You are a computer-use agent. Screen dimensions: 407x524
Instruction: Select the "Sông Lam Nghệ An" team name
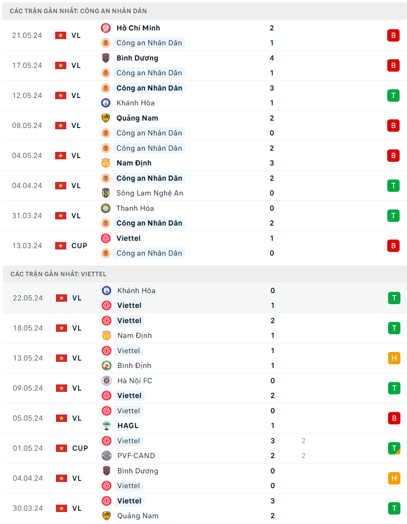point(150,193)
